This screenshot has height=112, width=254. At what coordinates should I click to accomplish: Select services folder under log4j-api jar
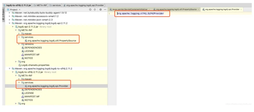tap(56, 37)
